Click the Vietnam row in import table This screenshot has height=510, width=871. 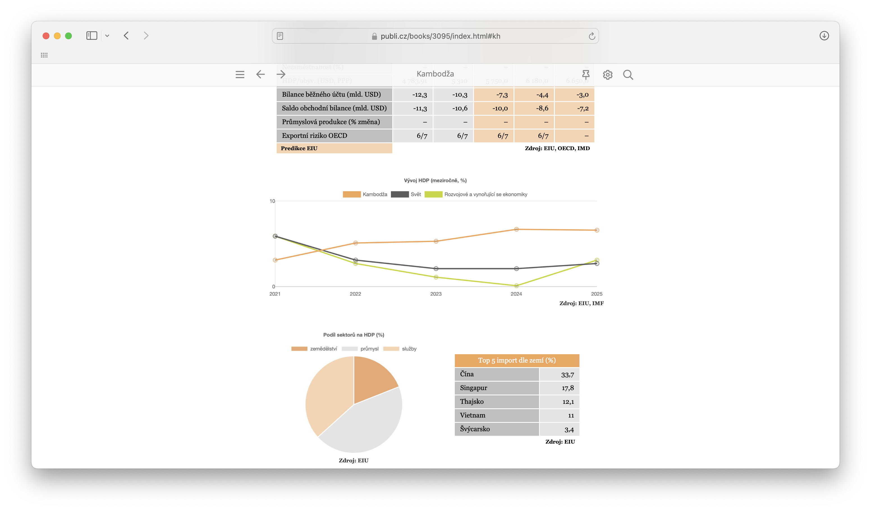pos(517,416)
